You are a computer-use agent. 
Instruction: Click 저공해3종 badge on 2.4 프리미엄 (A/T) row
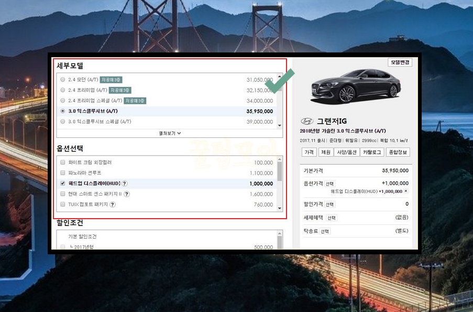pos(120,90)
